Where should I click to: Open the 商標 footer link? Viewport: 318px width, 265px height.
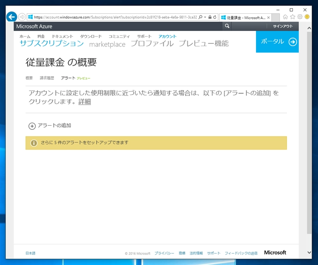click(182, 253)
